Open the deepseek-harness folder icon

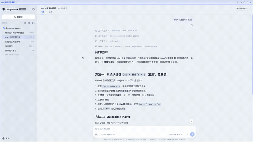tap(3, 28)
